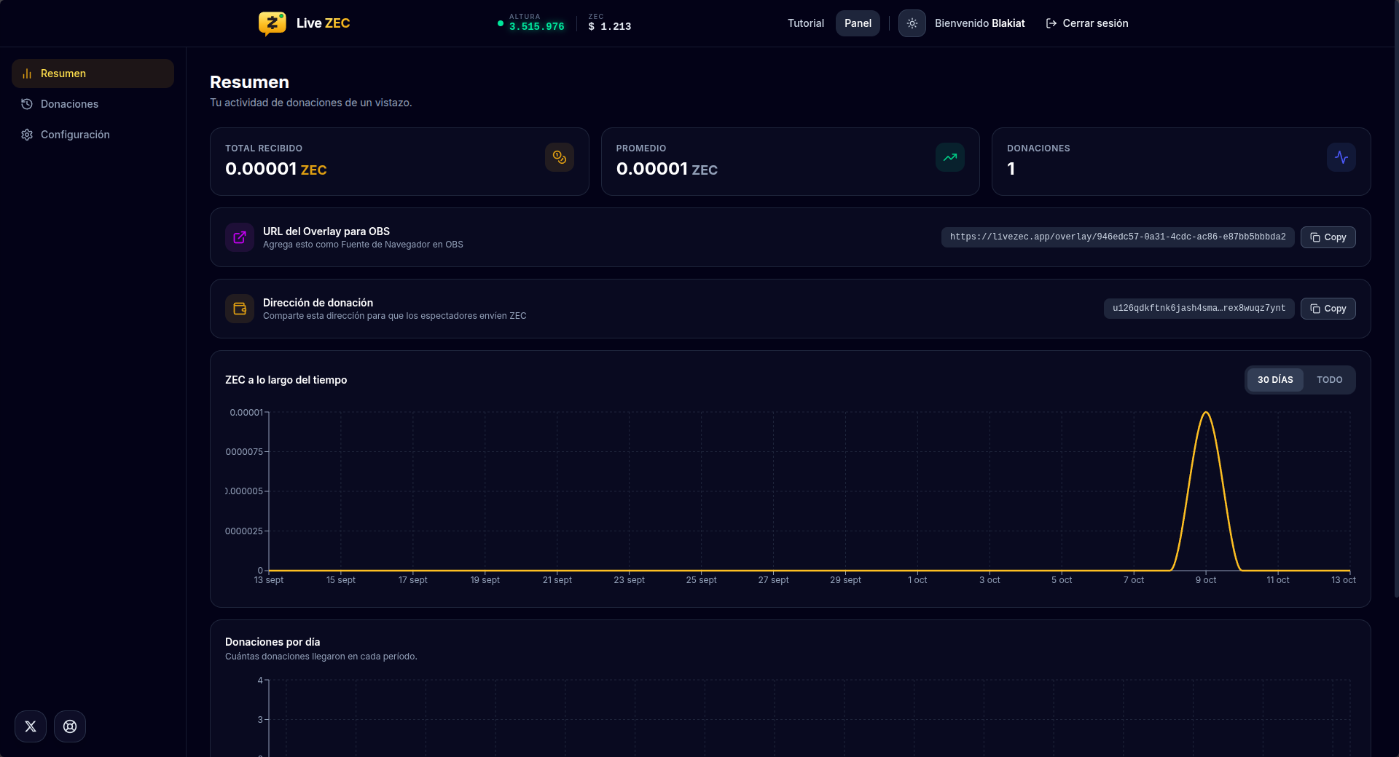Image resolution: width=1399 pixels, height=757 pixels.
Task: Open Resumen in the sidebar
Action: (x=93, y=74)
